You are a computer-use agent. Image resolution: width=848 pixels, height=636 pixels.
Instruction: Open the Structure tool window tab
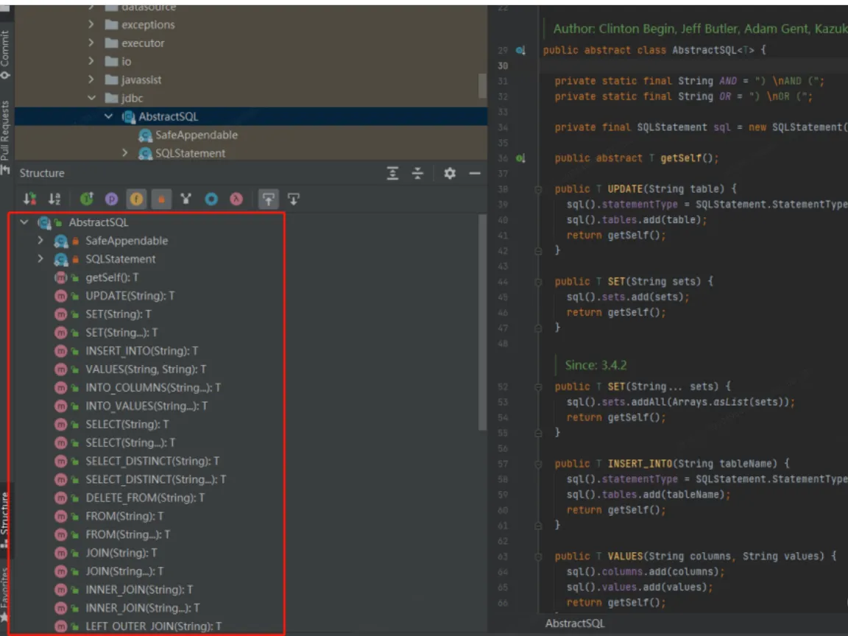[x=5, y=520]
